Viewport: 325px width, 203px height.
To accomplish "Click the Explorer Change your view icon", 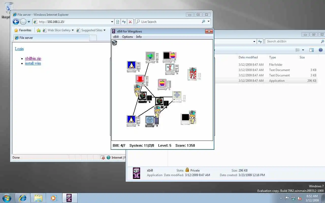I will (298, 50).
